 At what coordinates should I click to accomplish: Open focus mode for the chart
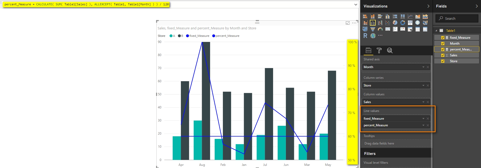pos(348,23)
